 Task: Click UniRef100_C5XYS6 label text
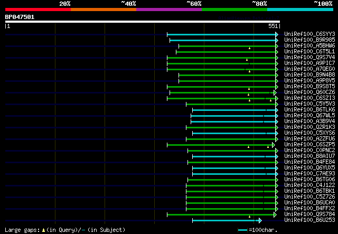tap(309, 133)
